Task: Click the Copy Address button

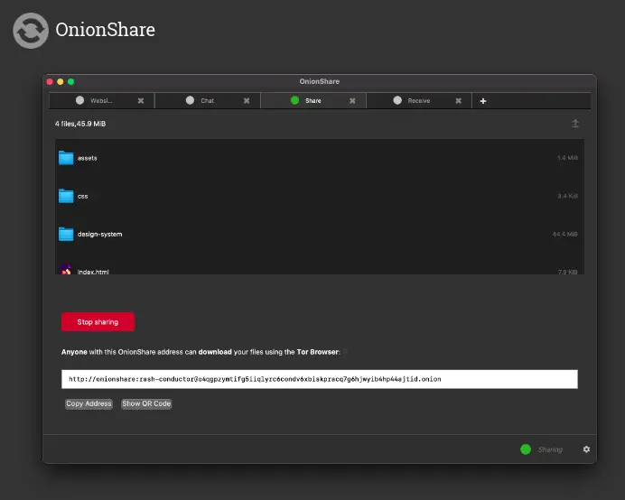Action: tap(89, 403)
